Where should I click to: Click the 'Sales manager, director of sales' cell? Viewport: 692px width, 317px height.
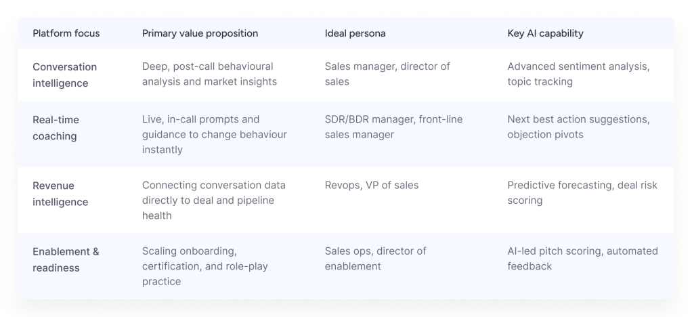coord(387,75)
